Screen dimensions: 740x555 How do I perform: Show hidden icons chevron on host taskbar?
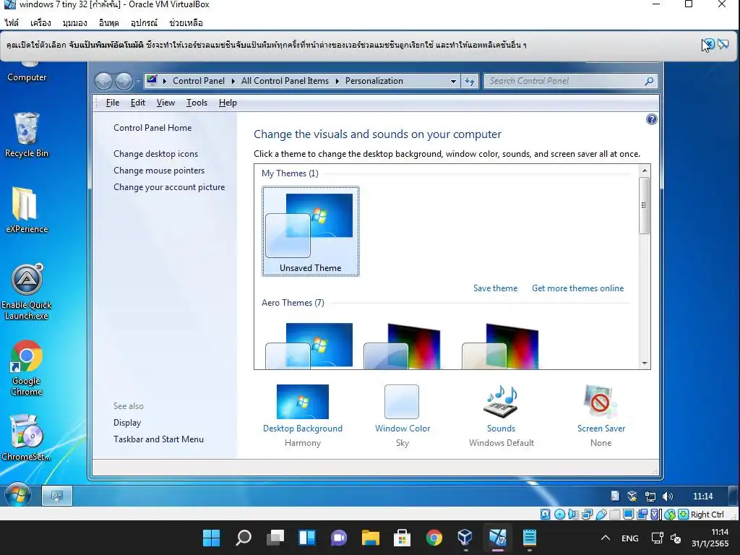(x=605, y=538)
